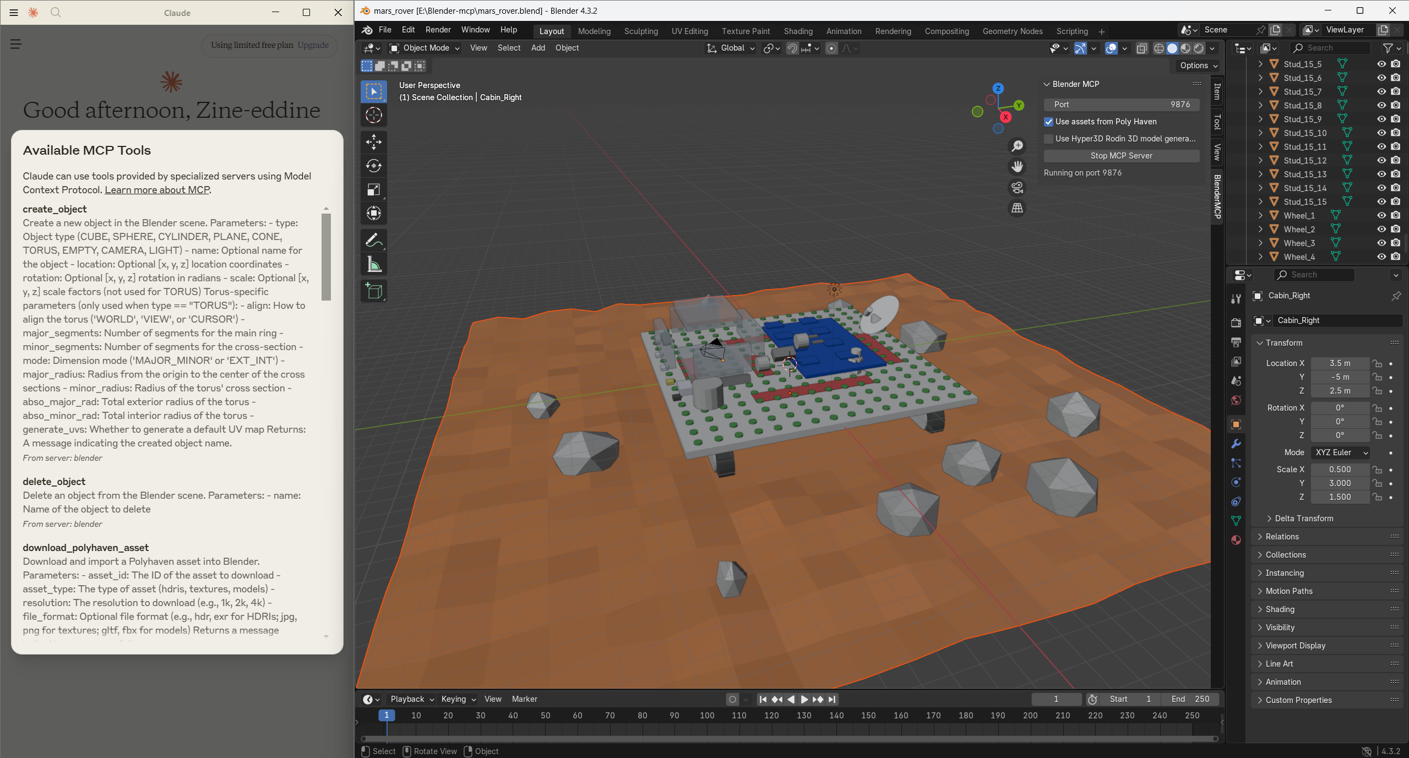Select the Move tool in toolbar
Image resolution: width=1409 pixels, height=758 pixels.
point(373,142)
